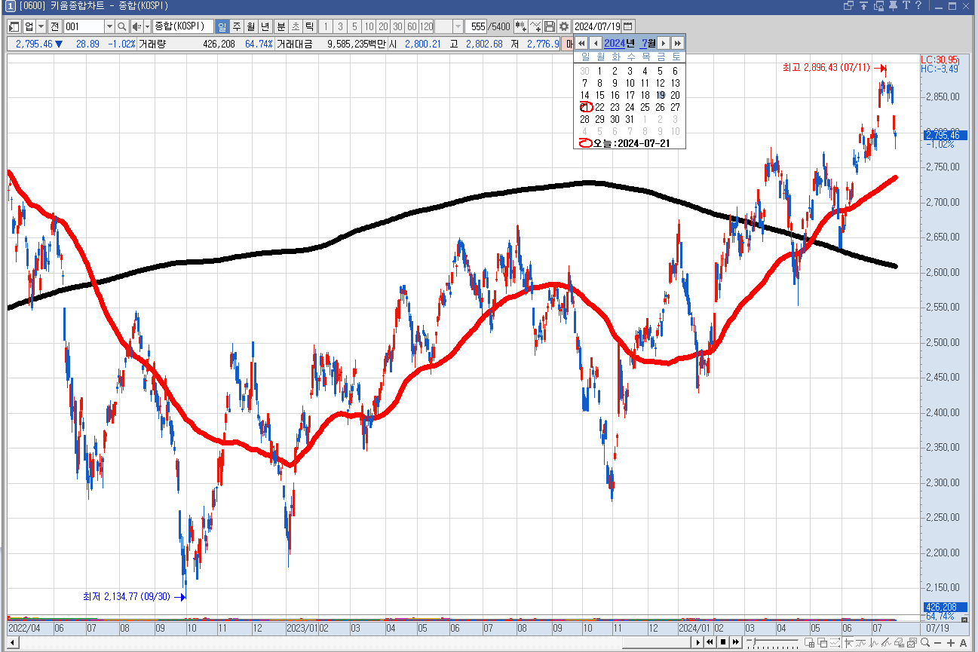Click the plus zoom-in icon at bottom
The image size is (978, 652).
coord(952,643)
